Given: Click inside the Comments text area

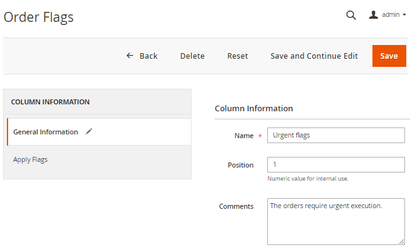Looking at the screenshot, I should [x=336, y=221].
